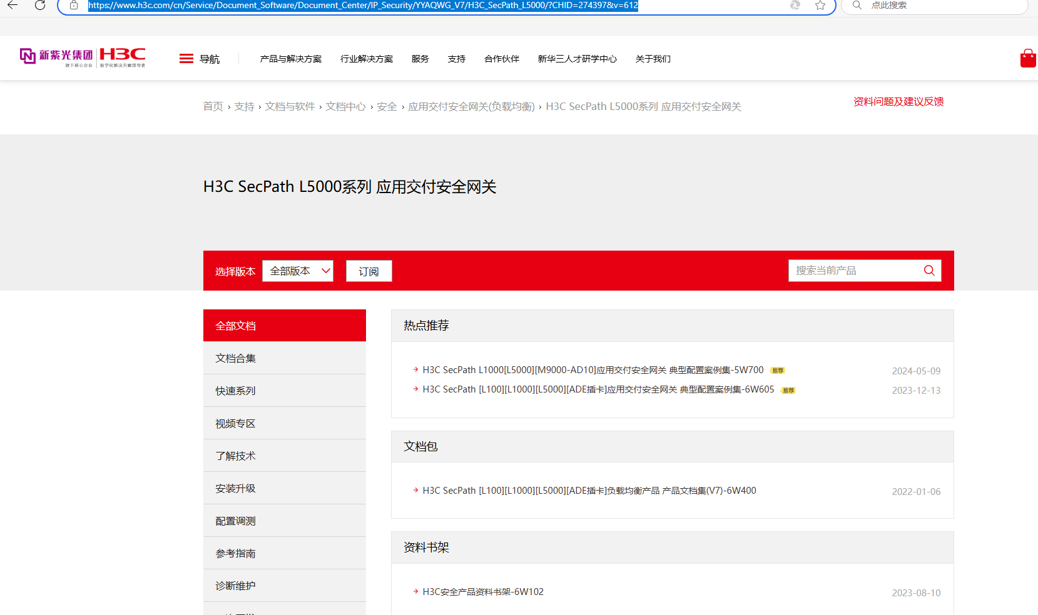Viewport: 1038px width, 615px height.
Task: Select the 视频专区 sidebar tab
Action: (x=285, y=423)
